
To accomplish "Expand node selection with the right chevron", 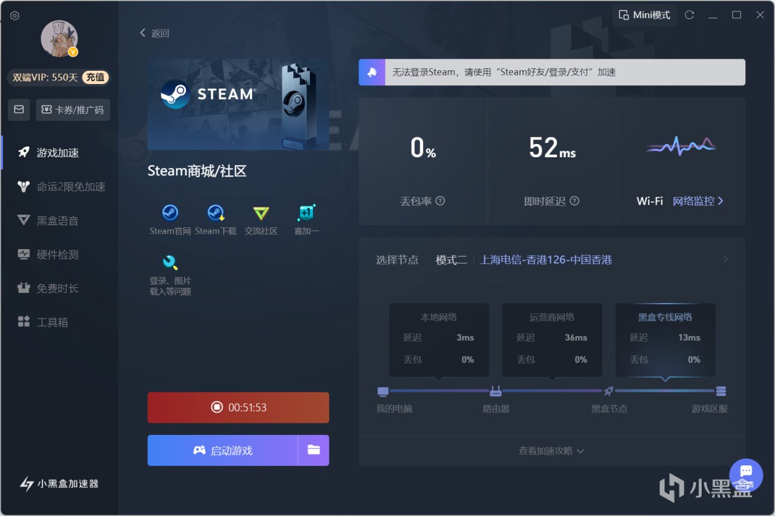I will (x=725, y=260).
